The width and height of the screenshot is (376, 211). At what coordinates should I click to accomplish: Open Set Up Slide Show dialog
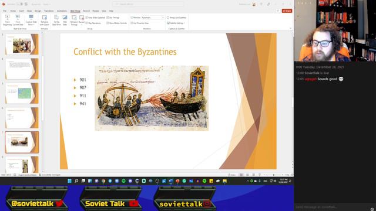56,21
